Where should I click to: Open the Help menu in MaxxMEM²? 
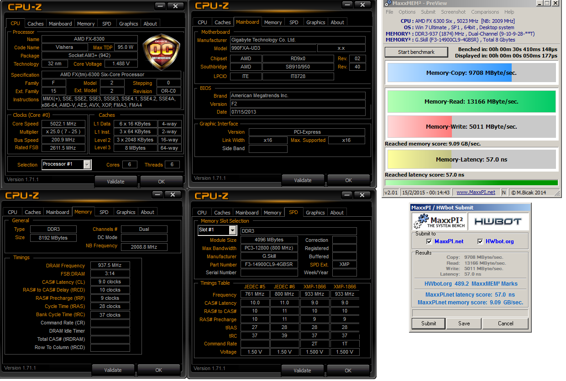[x=509, y=12]
